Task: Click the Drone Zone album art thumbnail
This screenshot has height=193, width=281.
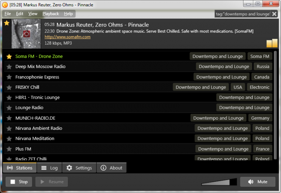Action: 26,34
